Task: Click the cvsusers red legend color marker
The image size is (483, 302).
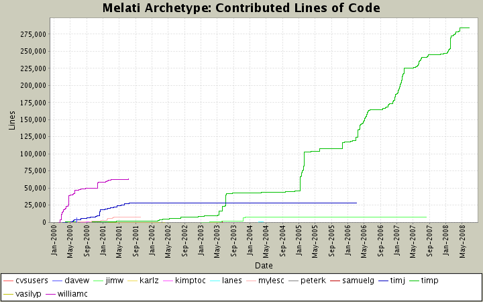Action: pos(8,281)
